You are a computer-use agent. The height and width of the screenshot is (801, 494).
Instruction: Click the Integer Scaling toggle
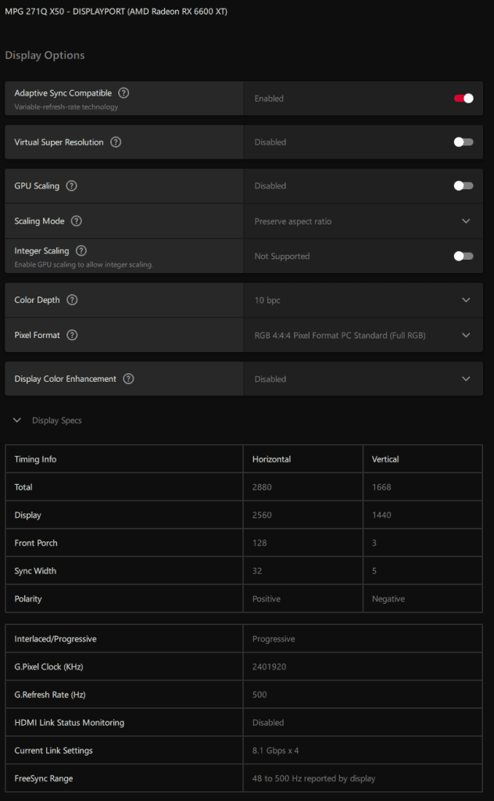[462, 256]
